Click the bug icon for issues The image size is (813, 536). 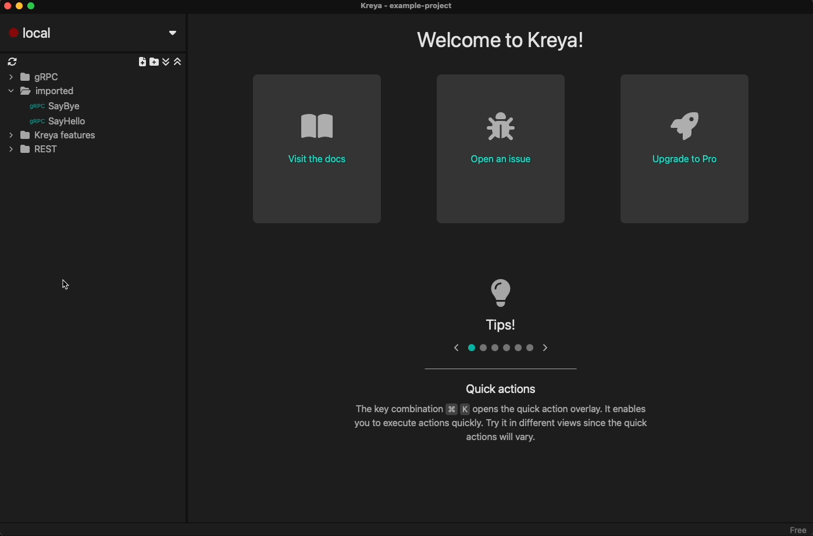(501, 126)
